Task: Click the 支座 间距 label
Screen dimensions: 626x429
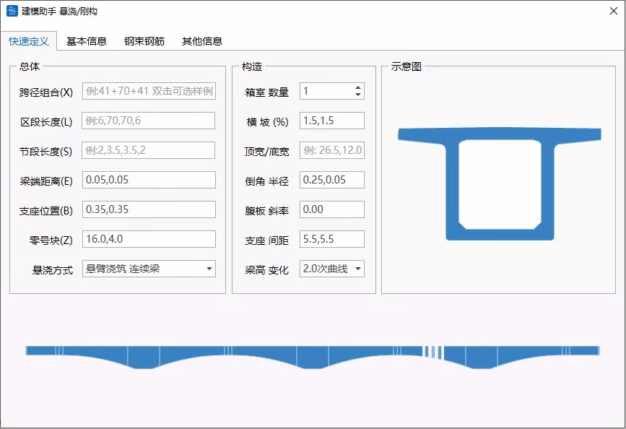Action: pyautogui.click(x=266, y=240)
